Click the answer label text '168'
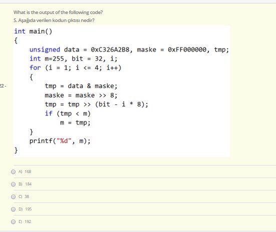Screen dimensions: 276x232 tap(28, 171)
